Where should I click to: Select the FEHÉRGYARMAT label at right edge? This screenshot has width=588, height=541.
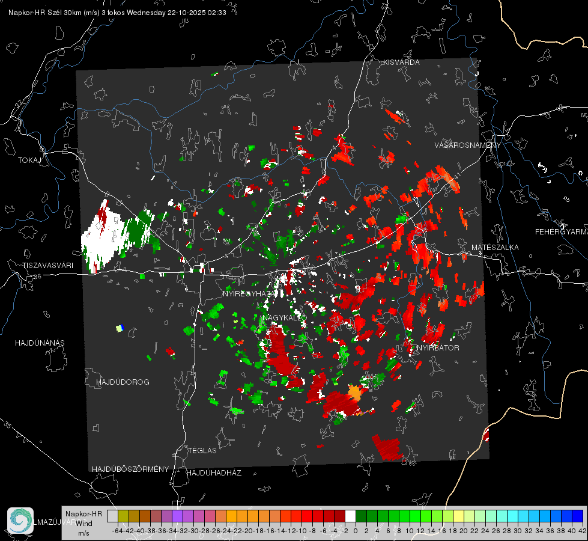click(x=562, y=232)
